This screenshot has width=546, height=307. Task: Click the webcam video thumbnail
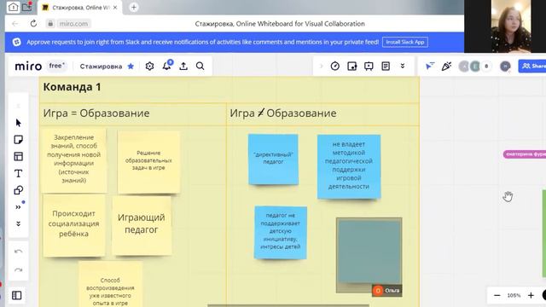pos(512,26)
